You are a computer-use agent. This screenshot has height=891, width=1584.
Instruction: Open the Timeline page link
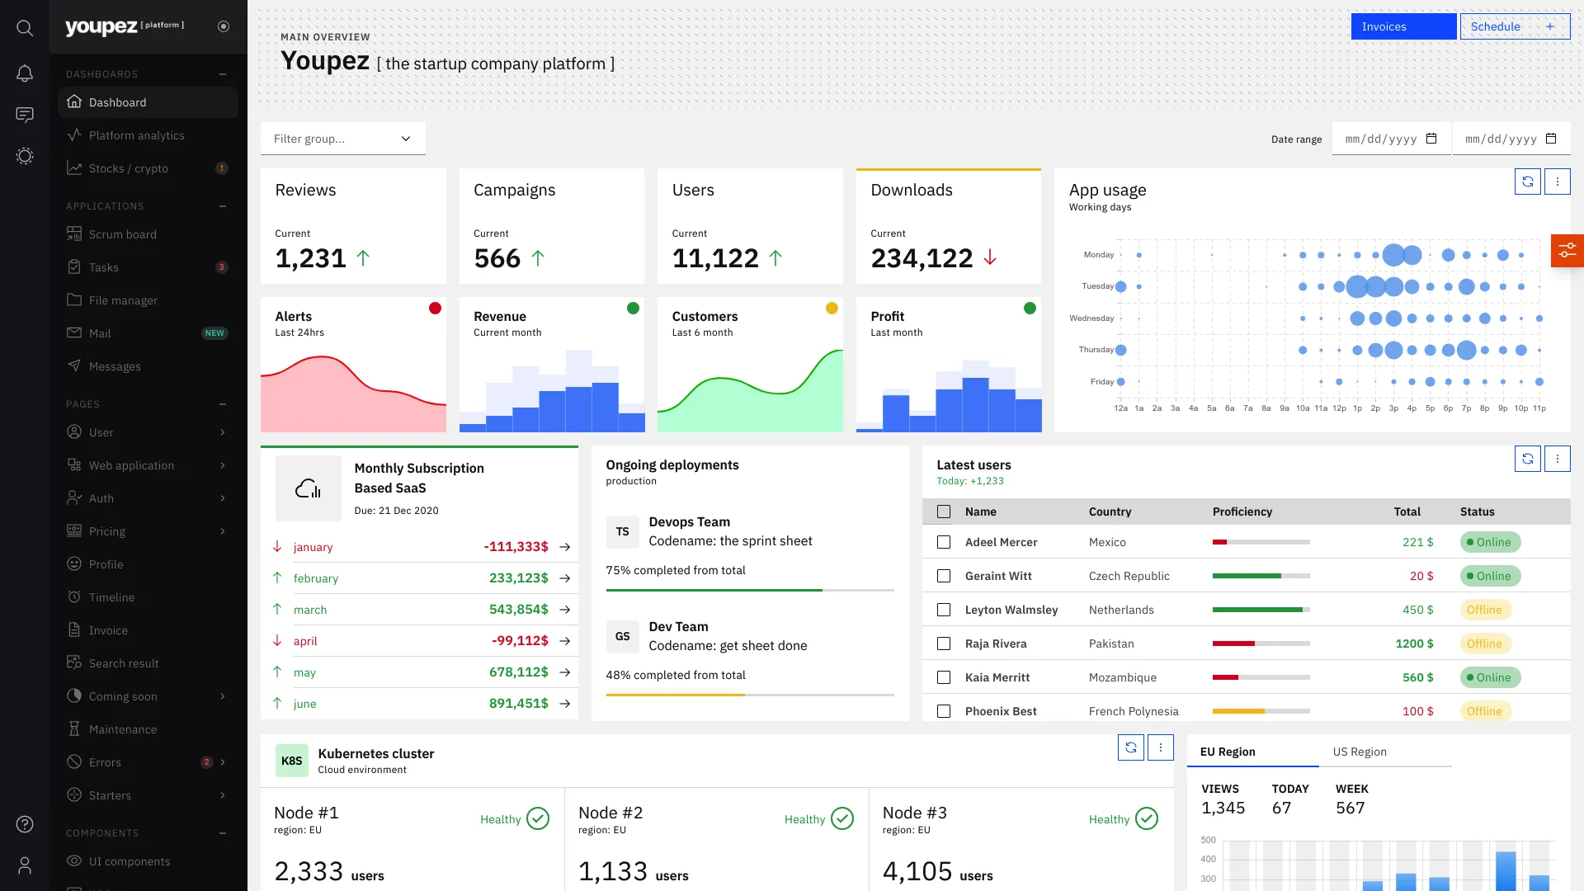click(x=148, y=597)
